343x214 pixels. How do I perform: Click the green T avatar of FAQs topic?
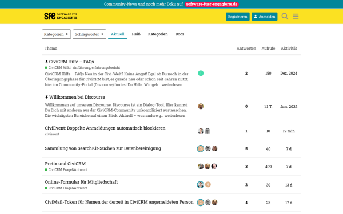coord(201,74)
